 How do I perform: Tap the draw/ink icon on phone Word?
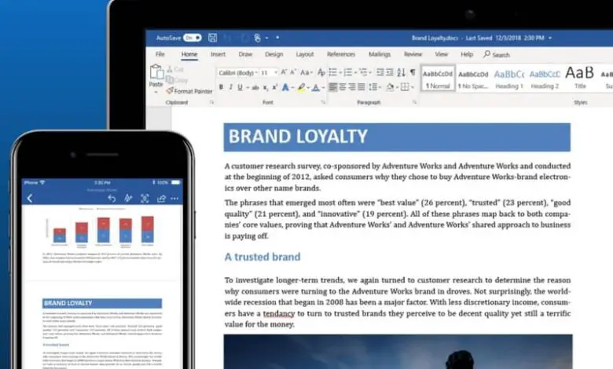click(128, 199)
